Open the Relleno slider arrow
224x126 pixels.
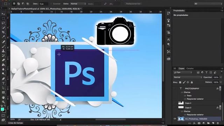(x=221, y=82)
